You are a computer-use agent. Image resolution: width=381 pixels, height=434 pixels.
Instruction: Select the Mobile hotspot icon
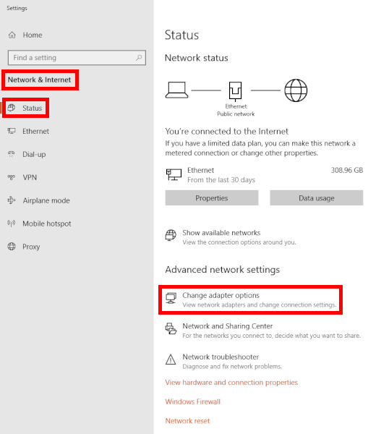12,223
